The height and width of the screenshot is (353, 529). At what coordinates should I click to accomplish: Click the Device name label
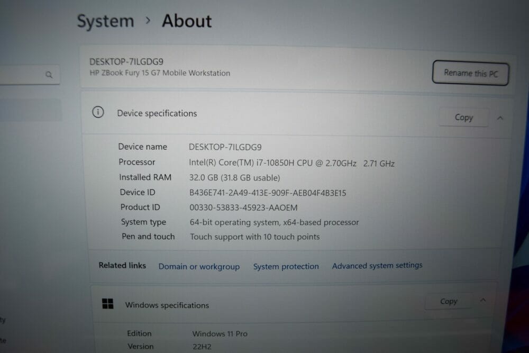(142, 147)
